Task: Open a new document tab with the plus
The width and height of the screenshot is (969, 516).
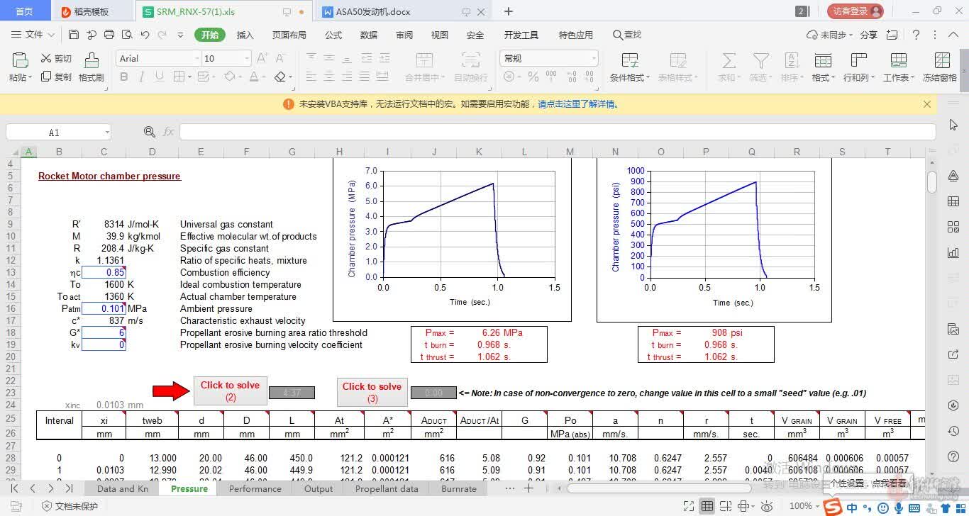Action: [x=509, y=11]
